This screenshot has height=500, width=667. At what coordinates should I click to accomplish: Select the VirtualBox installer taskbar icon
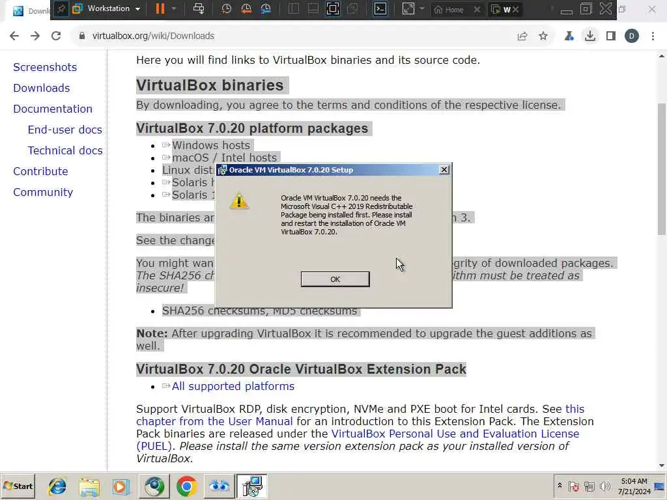tap(252, 486)
